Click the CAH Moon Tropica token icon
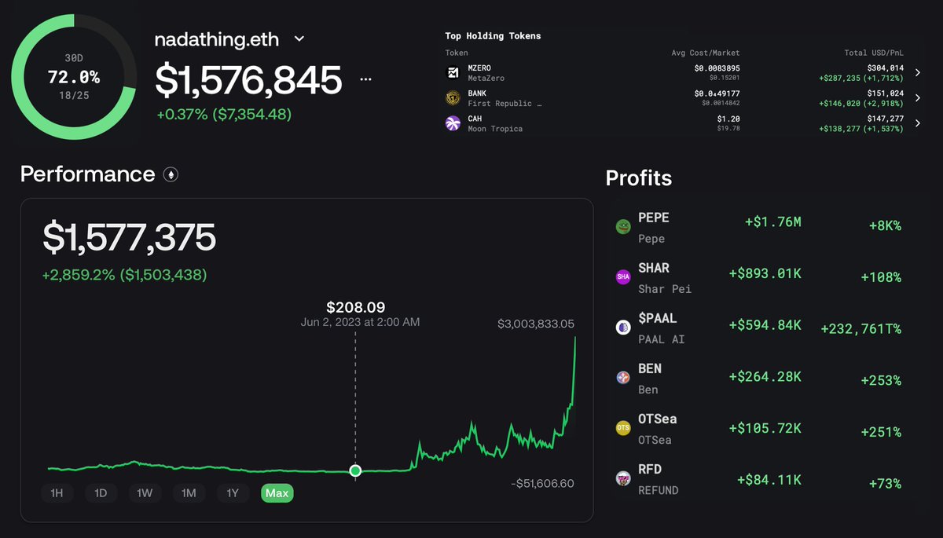Screen dimensions: 943x538 click(x=453, y=123)
